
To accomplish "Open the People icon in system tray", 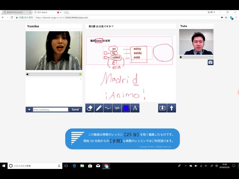I will pyautogui.click(x=179, y=166).
